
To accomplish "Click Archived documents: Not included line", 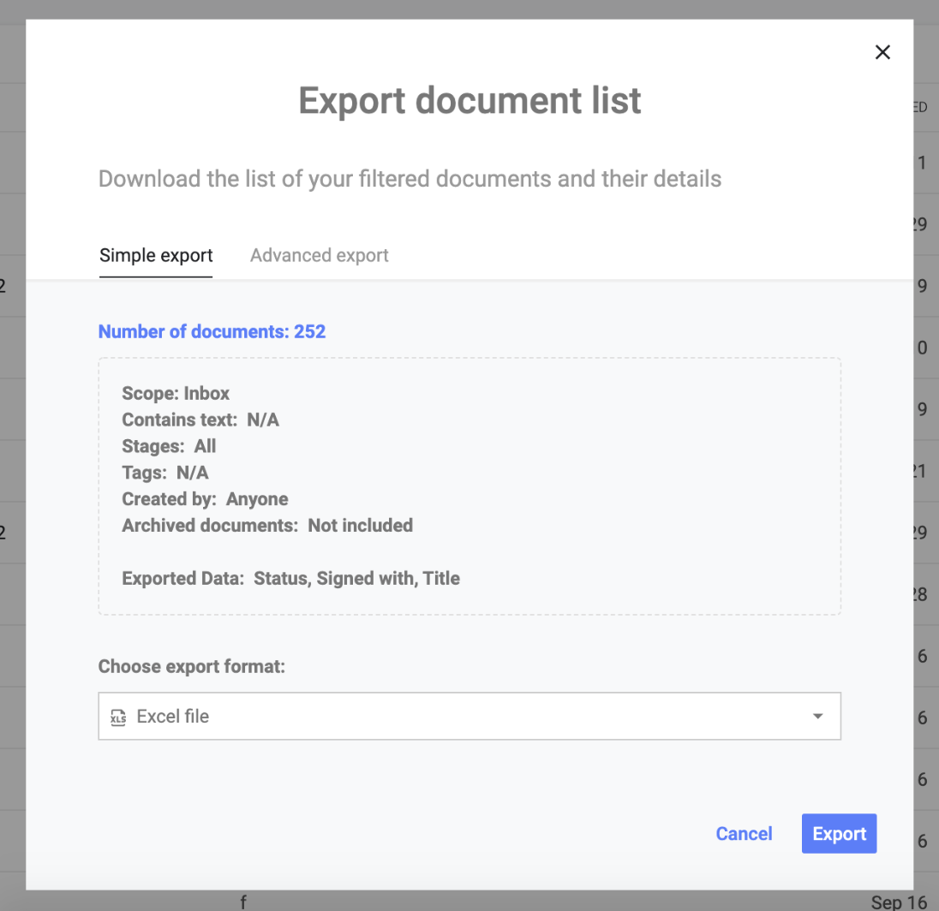I will coord(267,525).
